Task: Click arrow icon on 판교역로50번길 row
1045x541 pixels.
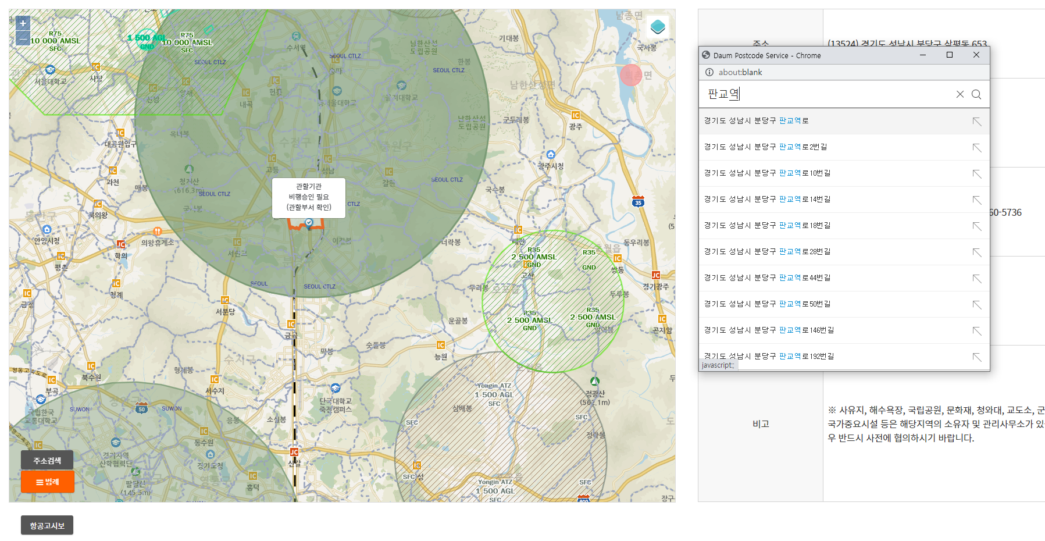Action: pyautogui.click(x=977, y=305)
